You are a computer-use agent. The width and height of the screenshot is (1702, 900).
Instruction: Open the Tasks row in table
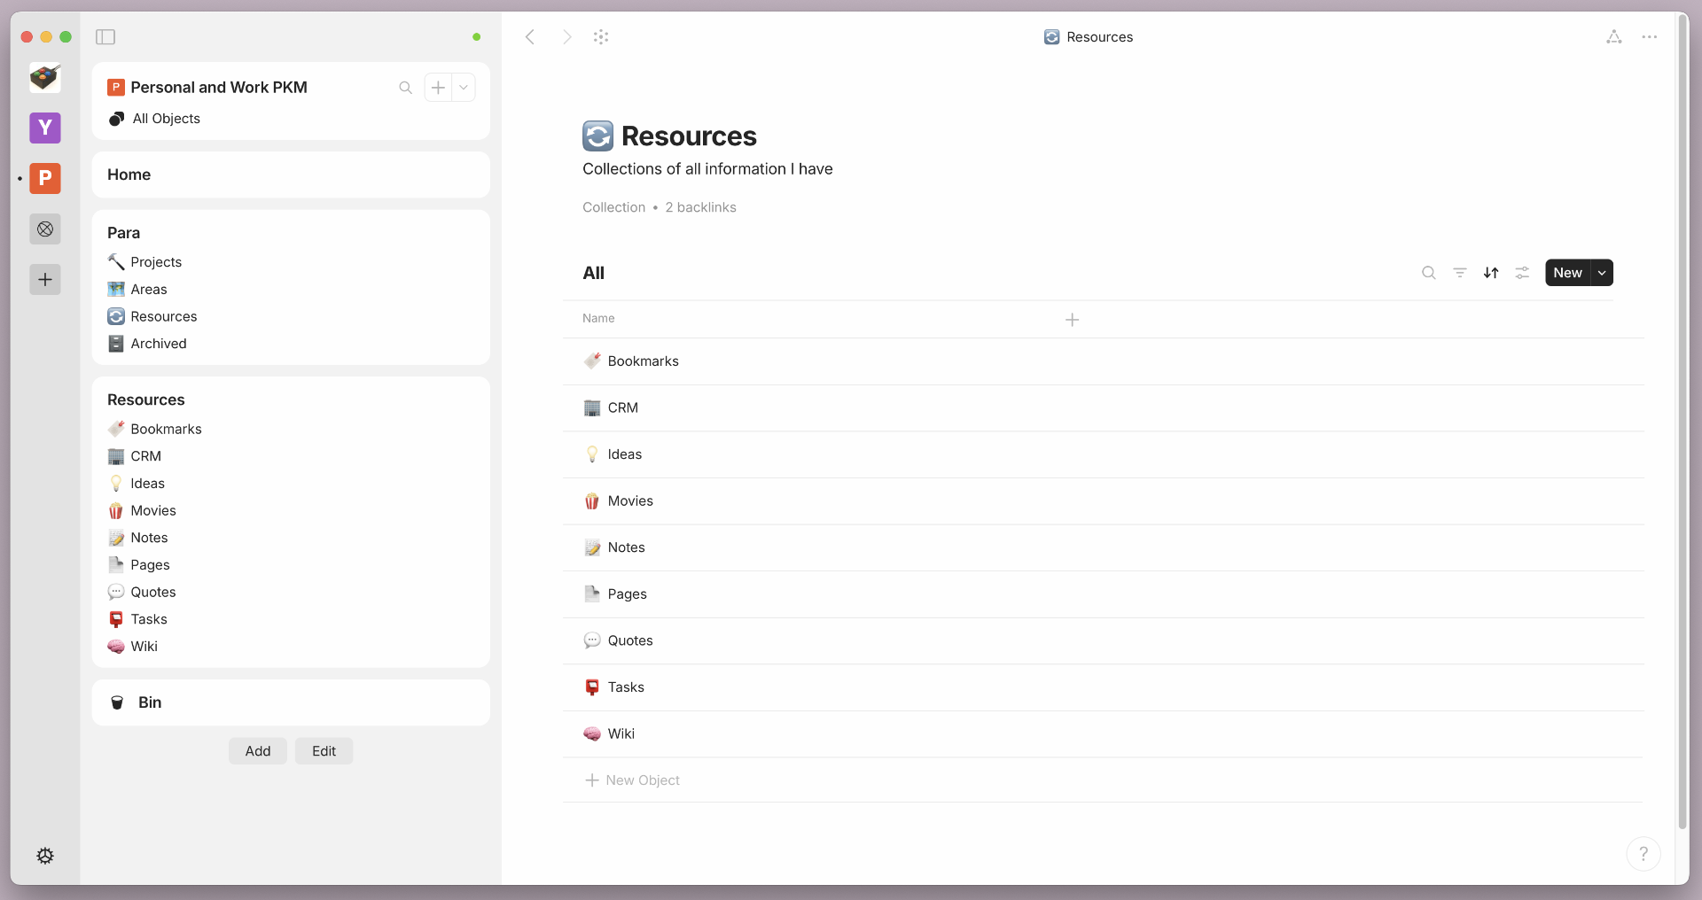pyautogui.click(x=1103, y=687)
